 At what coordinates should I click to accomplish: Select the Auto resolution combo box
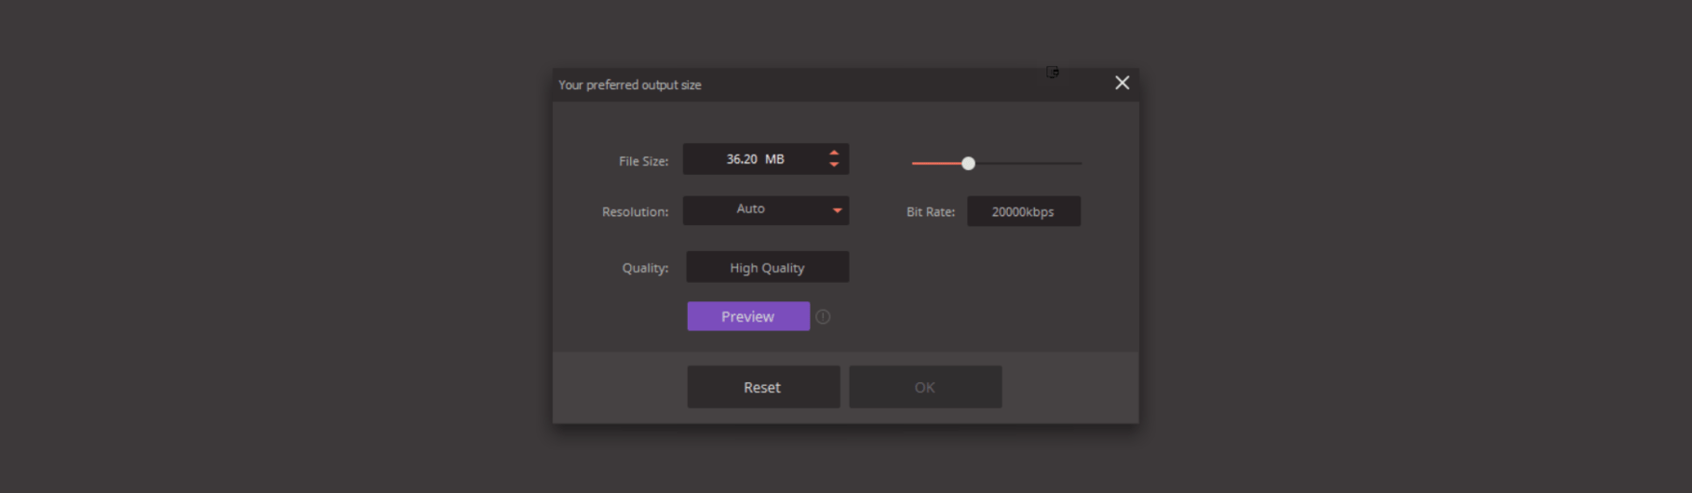point(766,210)
